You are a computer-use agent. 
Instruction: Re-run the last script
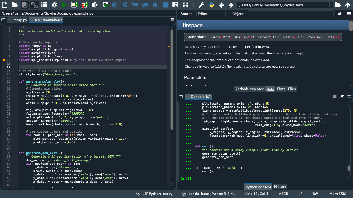105,5
